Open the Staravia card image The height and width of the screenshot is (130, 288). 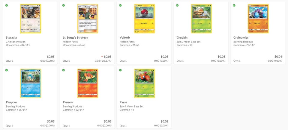pos(31,19)
